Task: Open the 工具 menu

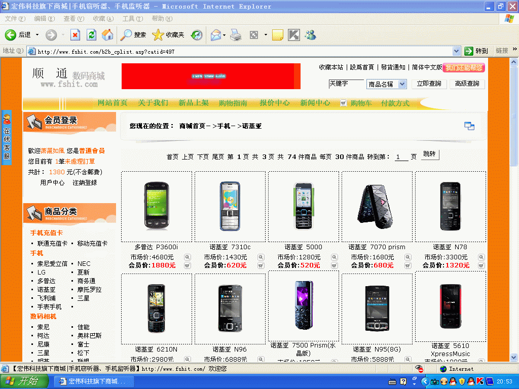Action: [132, 19]
